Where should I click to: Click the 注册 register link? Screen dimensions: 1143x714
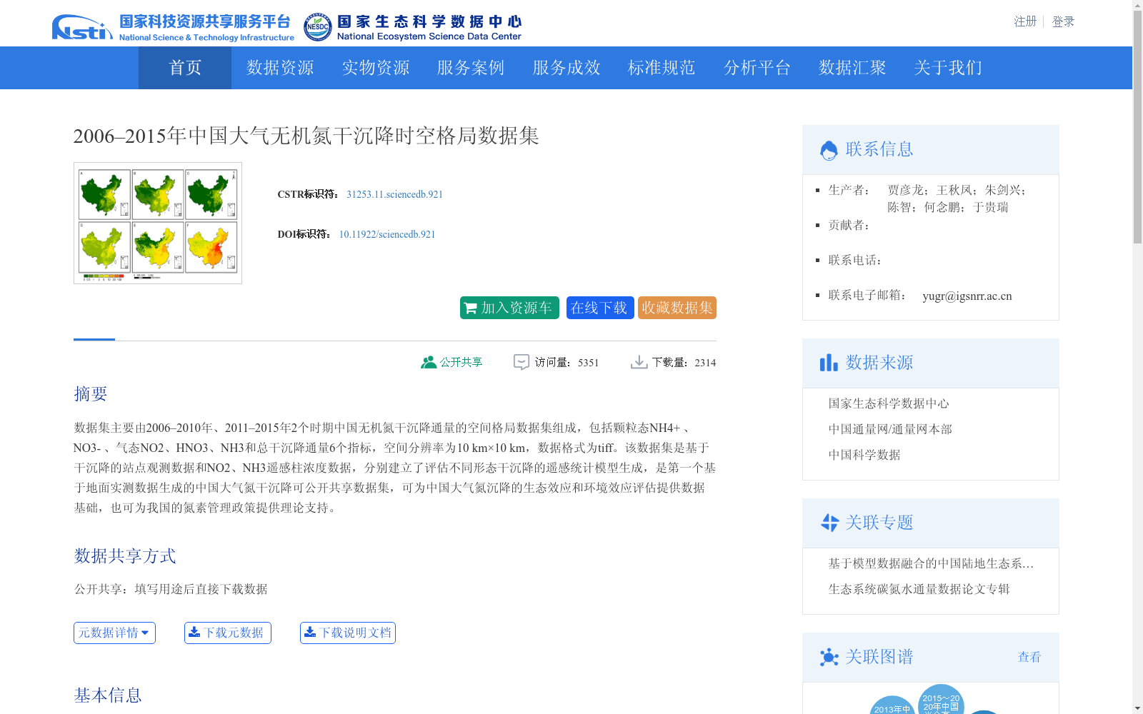point(1025,21)
